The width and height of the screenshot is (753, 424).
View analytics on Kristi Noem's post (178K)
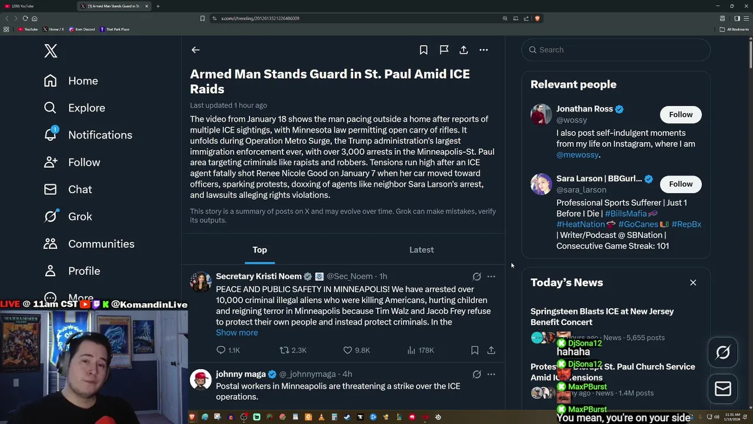(x=421, y=350)
